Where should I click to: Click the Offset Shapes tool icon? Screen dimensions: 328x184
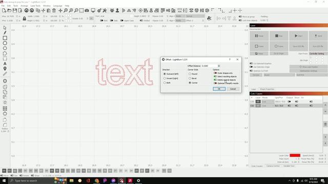[5, 81]
